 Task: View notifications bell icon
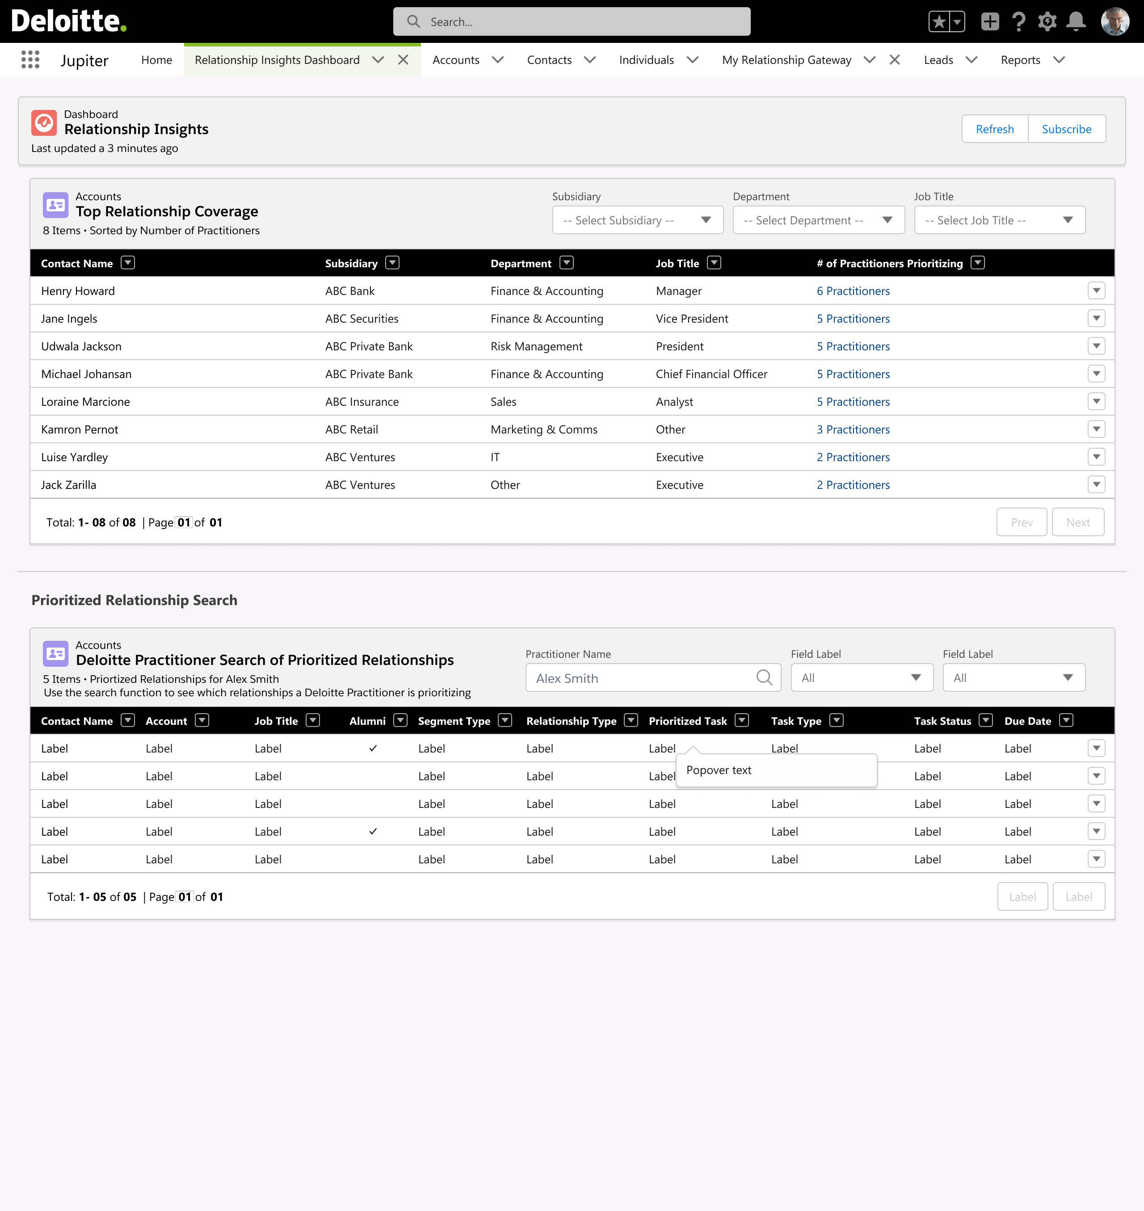(1077, 22)
